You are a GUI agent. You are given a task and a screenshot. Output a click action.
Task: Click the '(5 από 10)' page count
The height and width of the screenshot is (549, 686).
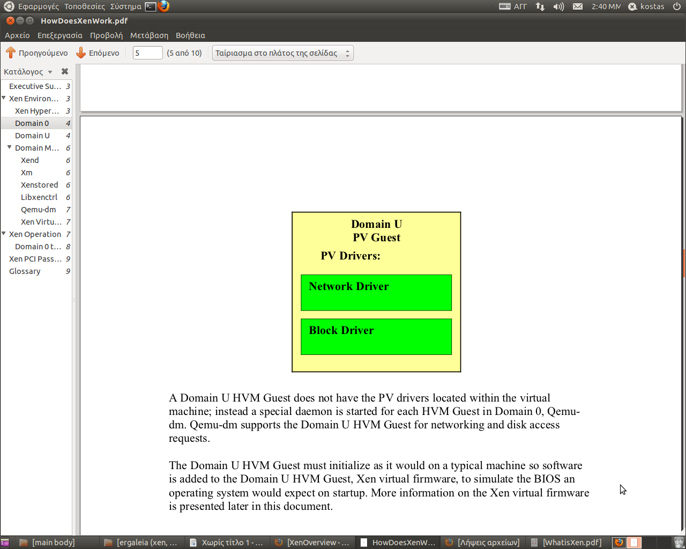pyautogui.click(x=184, y=53)
